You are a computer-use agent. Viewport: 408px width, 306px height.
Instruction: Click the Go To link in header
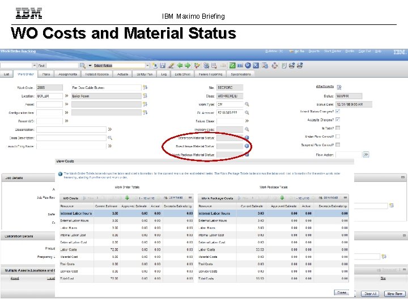point(299,51)
